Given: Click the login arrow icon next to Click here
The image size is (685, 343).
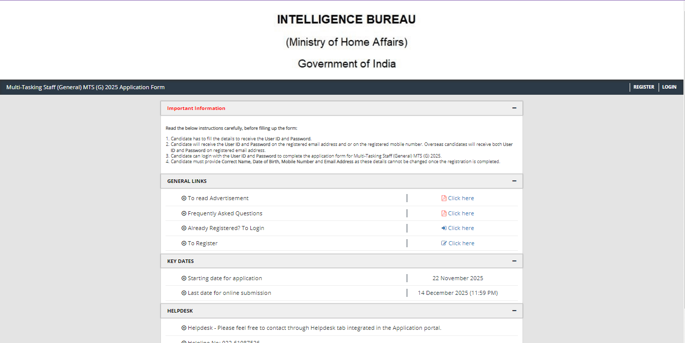Looking at the screenshot, I should (x=444, y=227).
